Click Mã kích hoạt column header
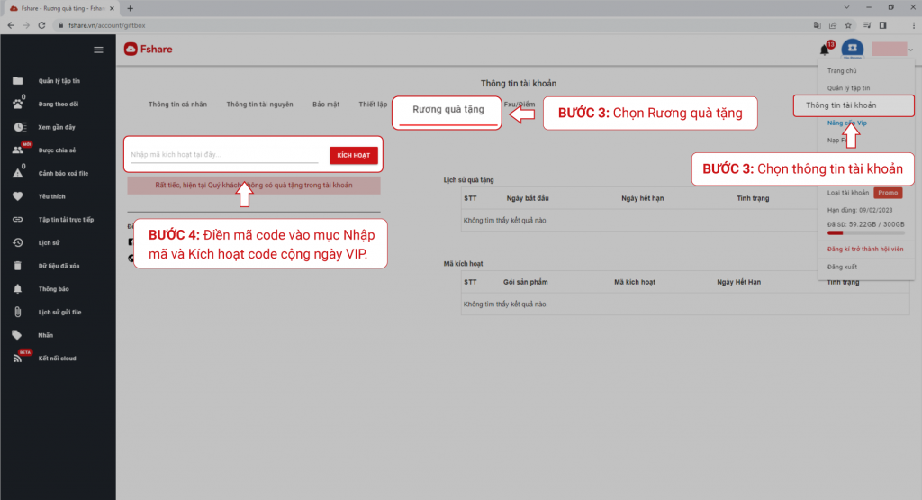Viewport: 922px width, 500px height. click(635, 282)
